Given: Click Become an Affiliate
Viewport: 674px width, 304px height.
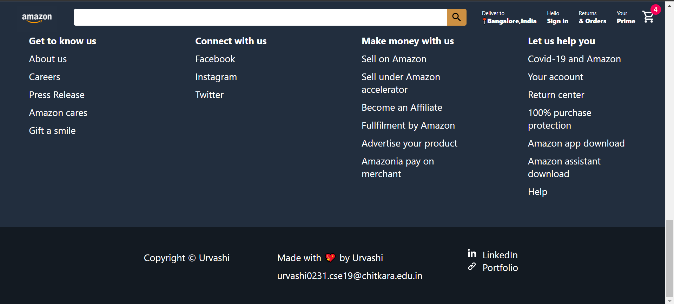Looking at the screenshot, I should 402,107.
